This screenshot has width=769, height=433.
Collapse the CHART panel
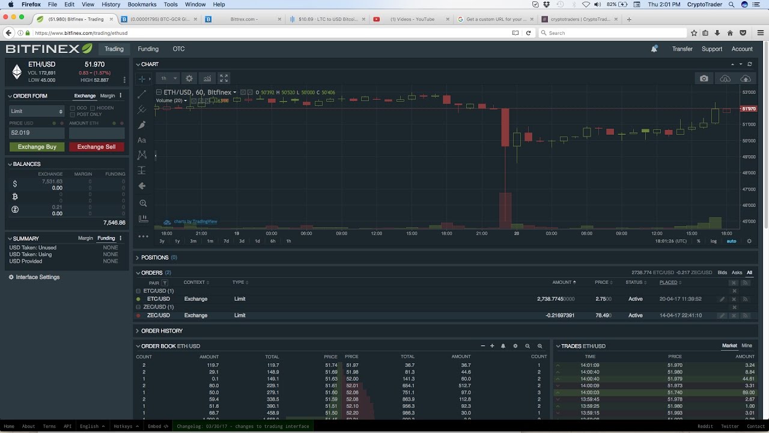[138, 64]
